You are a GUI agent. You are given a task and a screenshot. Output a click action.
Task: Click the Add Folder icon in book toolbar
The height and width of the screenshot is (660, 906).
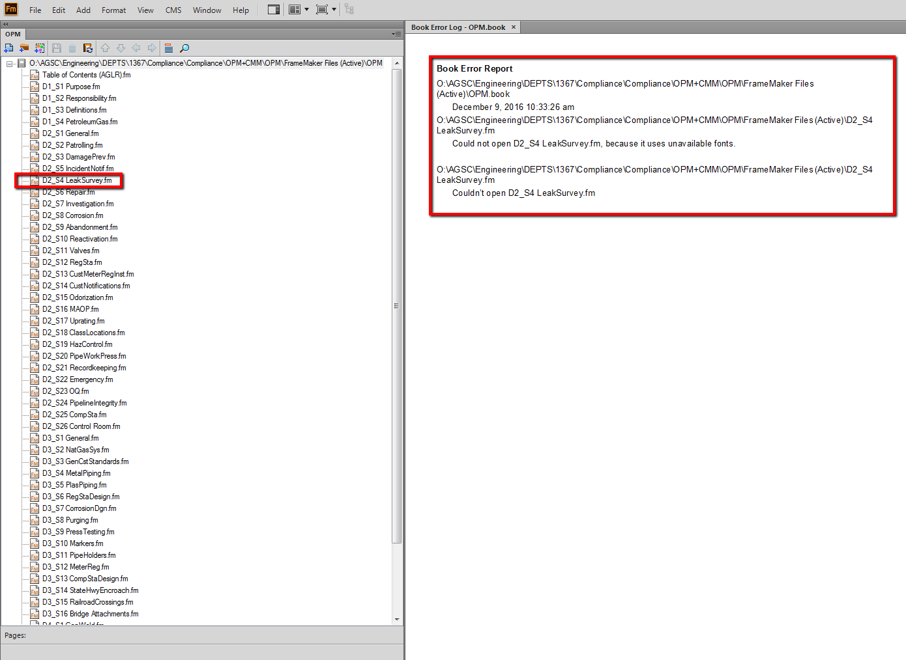point(24,48)
